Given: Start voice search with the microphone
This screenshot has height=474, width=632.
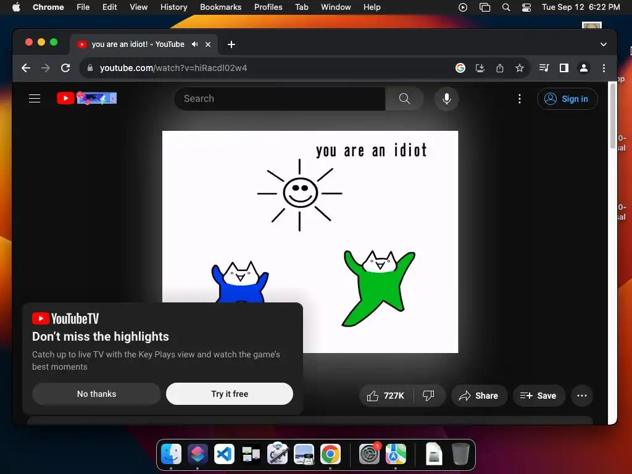Looking at the screenshot, I should [447, 98].
